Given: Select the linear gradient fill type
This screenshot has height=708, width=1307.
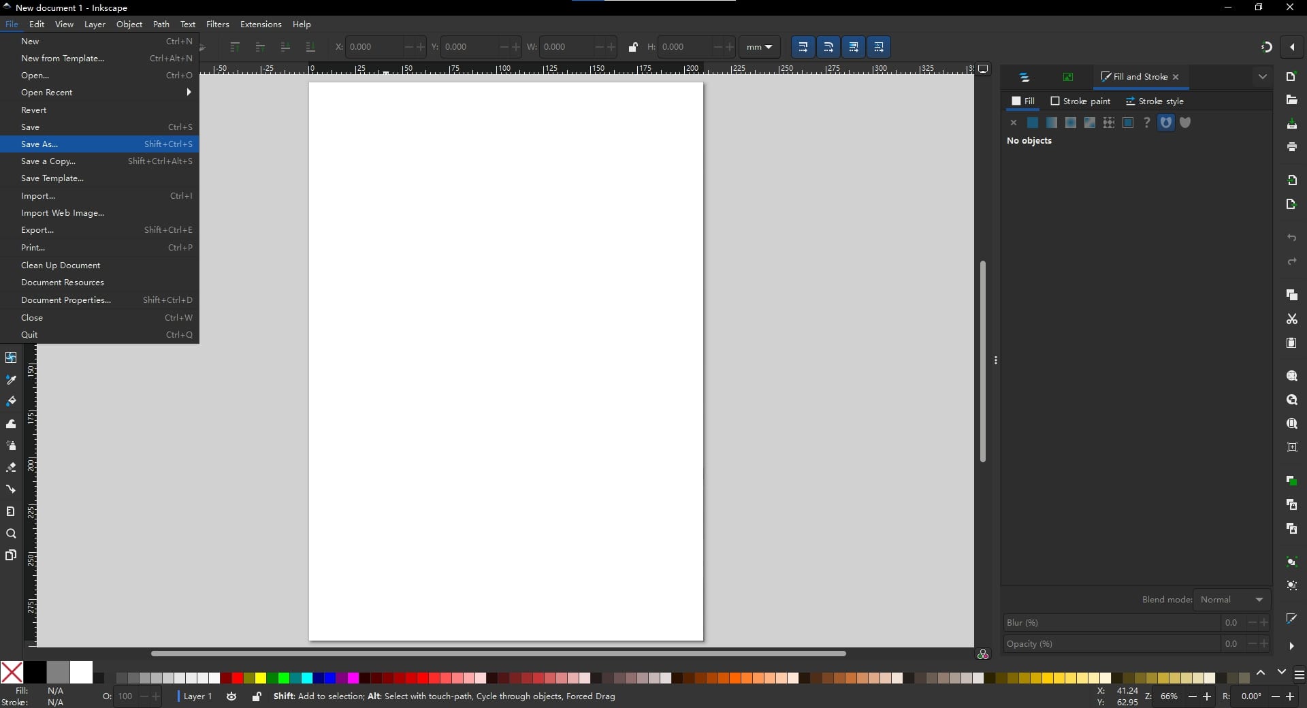Looking at the screenshot, I should (x=1051, y=123).
